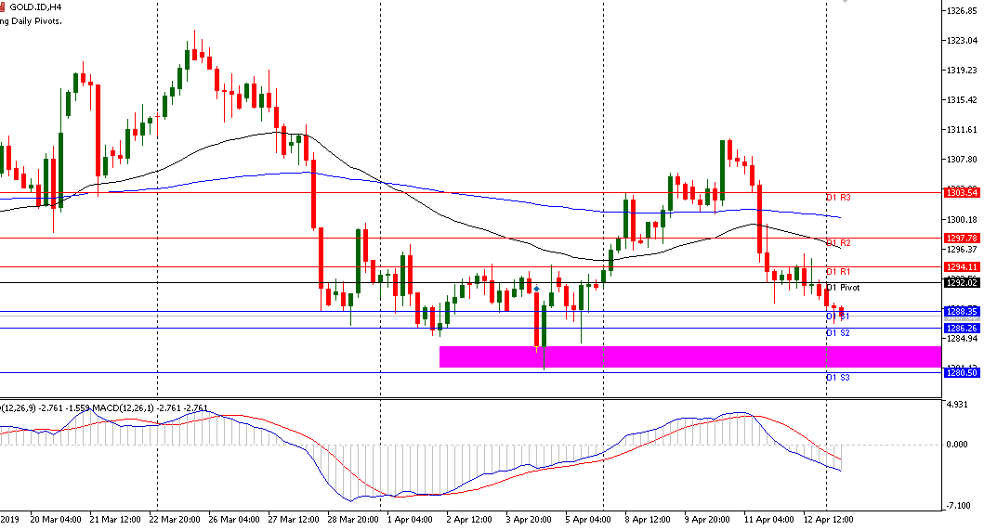Click the 26 Mar 04:00 time label

(234, 520)
